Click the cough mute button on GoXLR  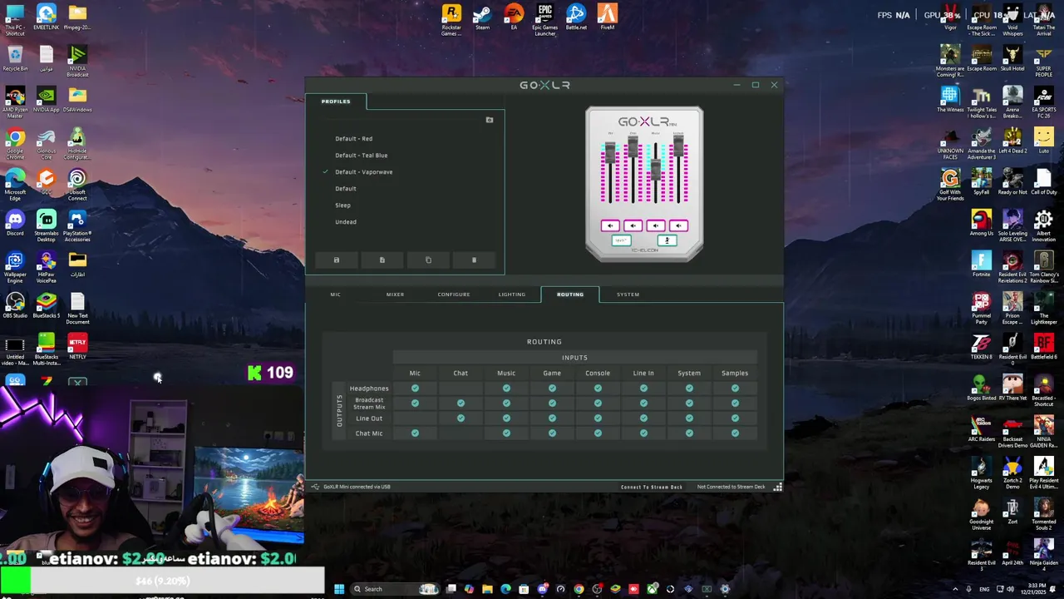(667, 240)
